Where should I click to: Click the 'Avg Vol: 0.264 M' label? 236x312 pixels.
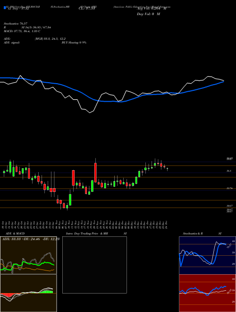(152, 9)
